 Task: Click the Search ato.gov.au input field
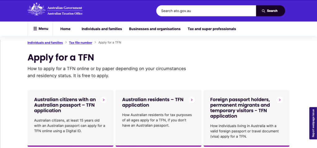point(206,11)
